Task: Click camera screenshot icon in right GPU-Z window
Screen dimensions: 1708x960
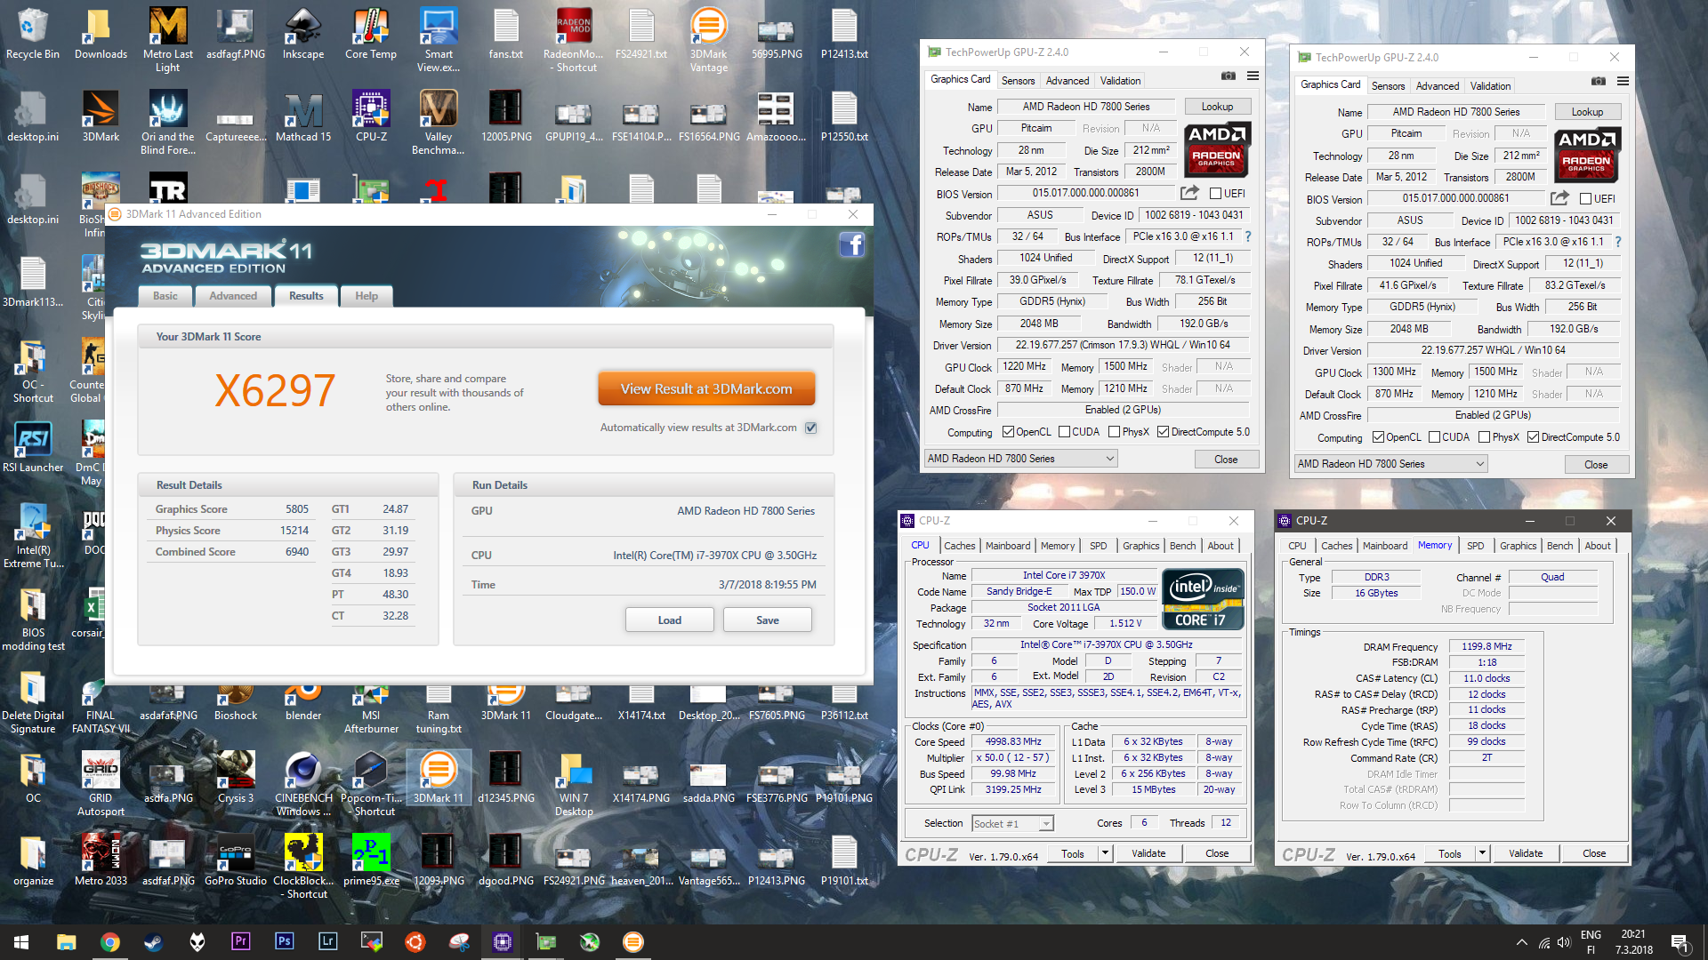Action: [x=1599, y=81]
